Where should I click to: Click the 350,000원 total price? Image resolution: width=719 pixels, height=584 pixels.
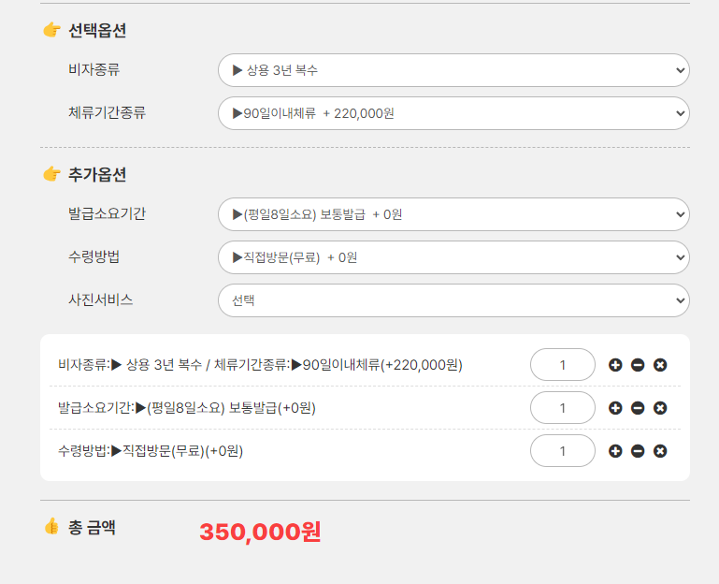pyautogui.click(x=260, y=533)
